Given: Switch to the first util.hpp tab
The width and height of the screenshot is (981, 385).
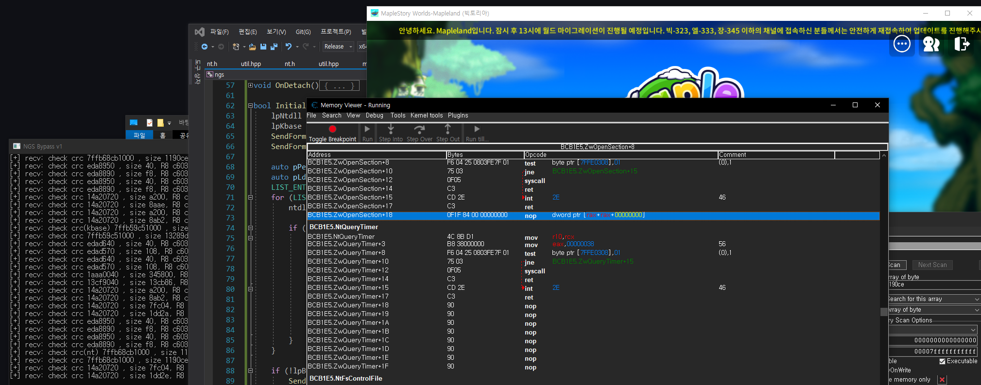Looking at the screenshot, I should pos(251,64).
